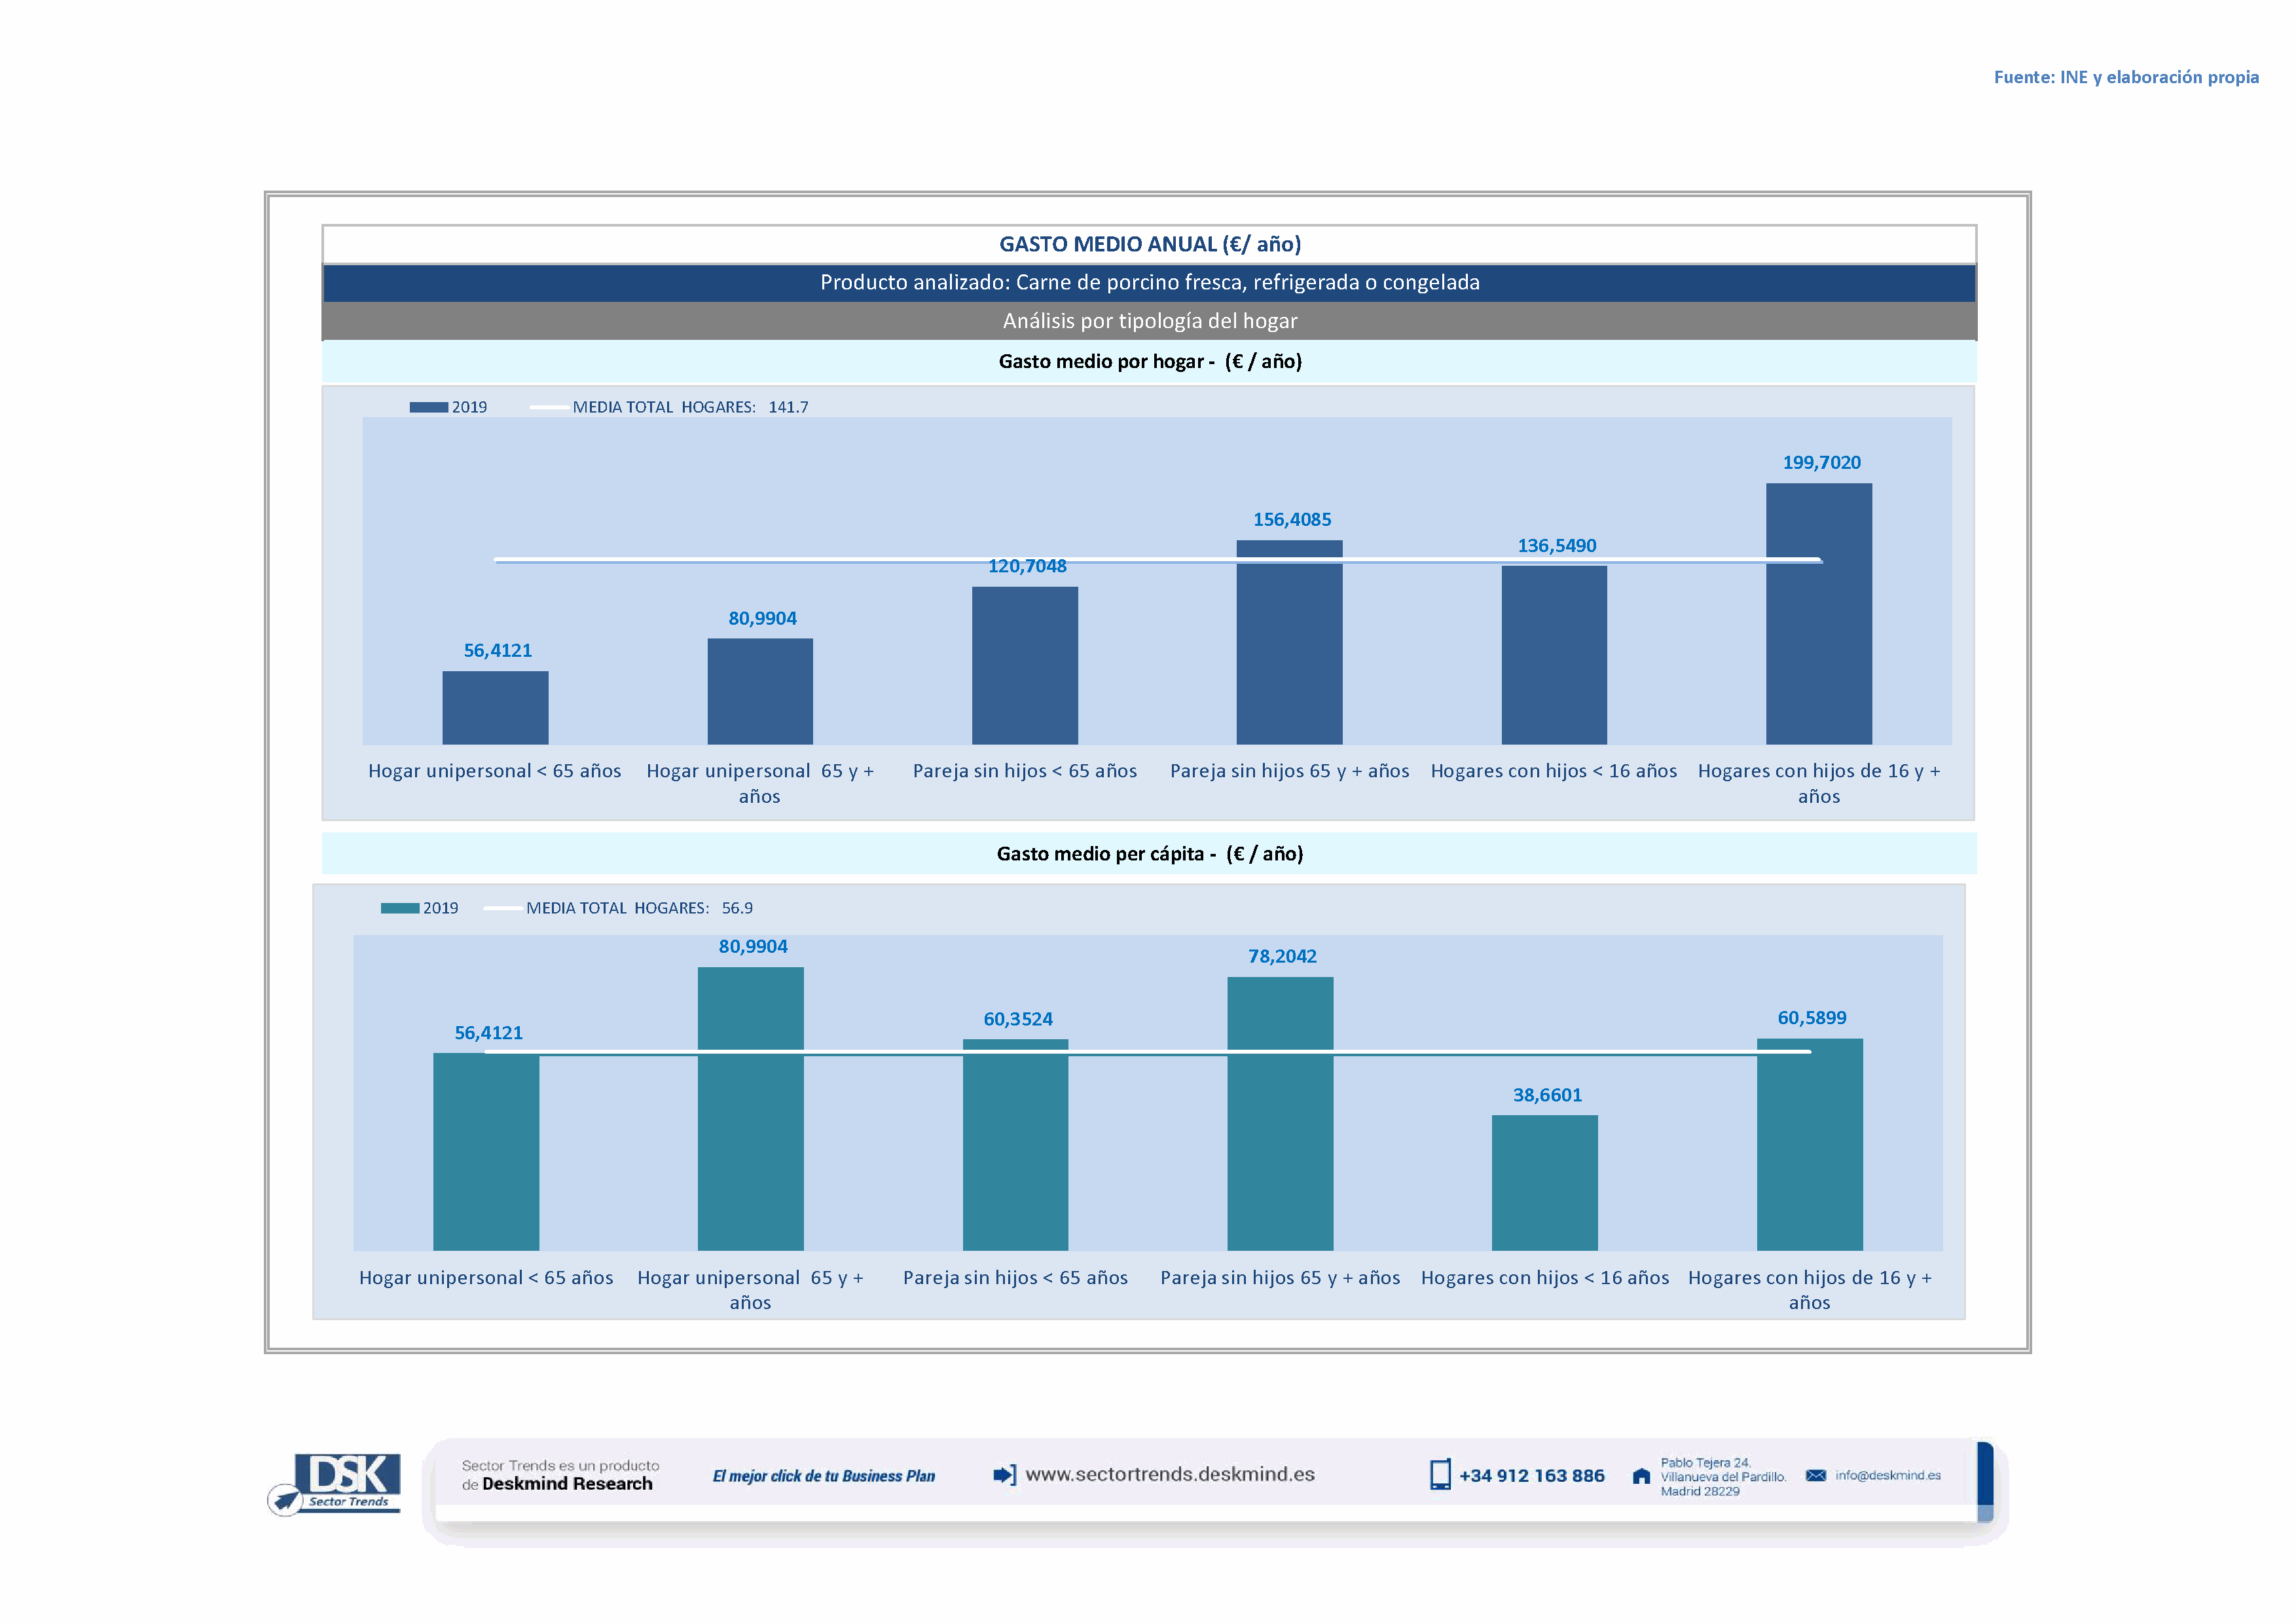2296x1624 pixels.
Task: Click the info@deskmind.es email address
Action: coord(1888,1476)
